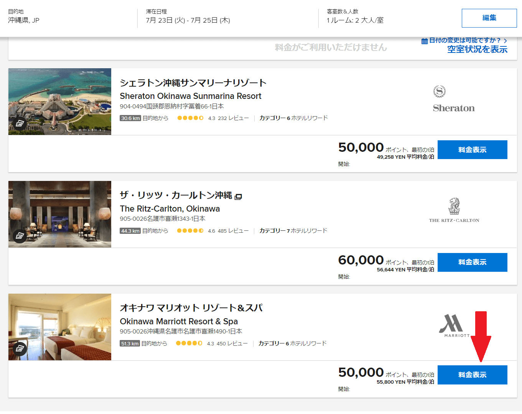This screenshot has width=522, height=414.
Task: Click the 編集 edit button
Action: pos(489,18)
